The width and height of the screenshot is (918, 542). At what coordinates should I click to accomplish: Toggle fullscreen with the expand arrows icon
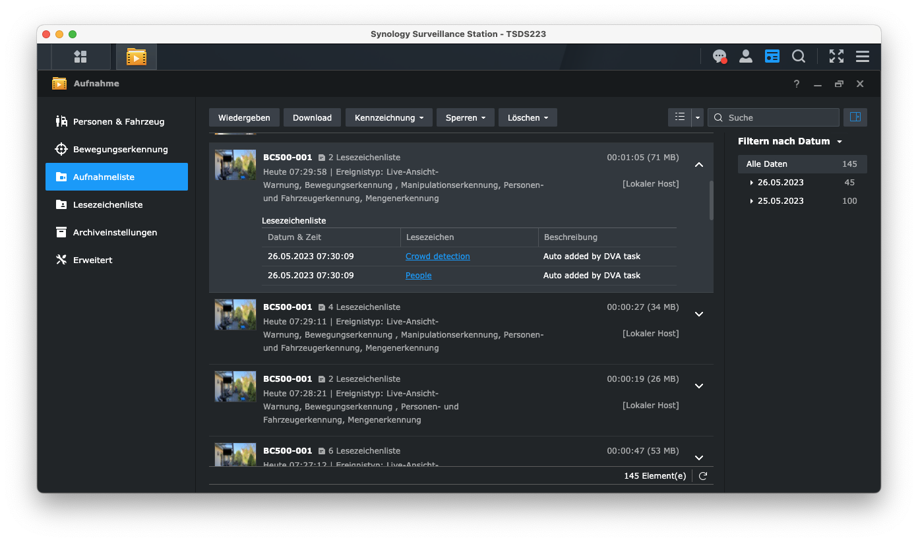click(x=836, y=57)
